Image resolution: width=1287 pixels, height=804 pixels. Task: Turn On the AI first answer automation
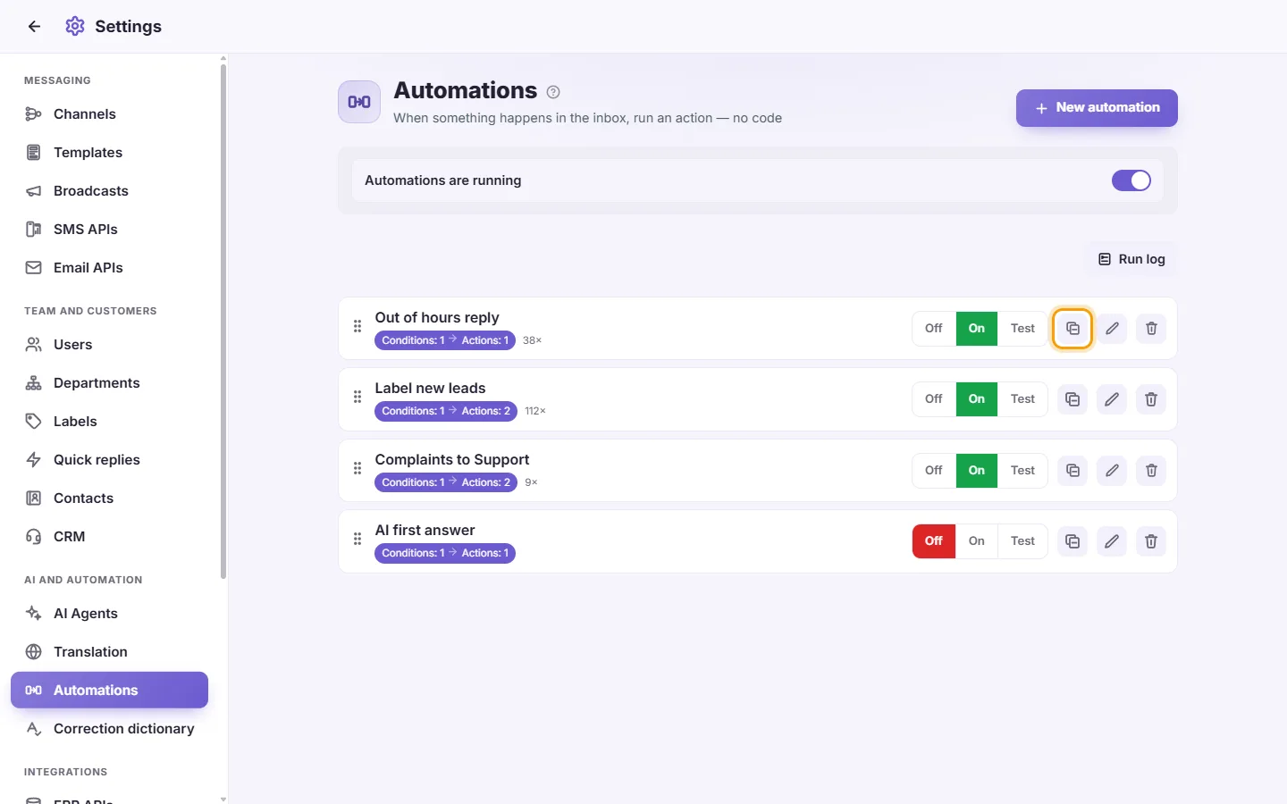(x=977, y=541)
